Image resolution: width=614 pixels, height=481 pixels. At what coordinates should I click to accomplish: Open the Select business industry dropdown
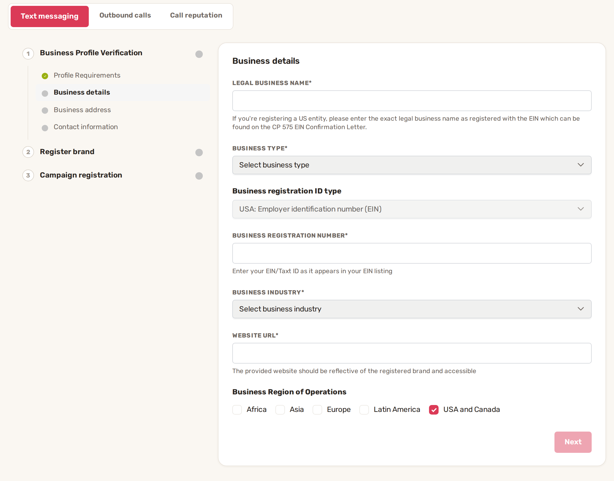coord(412,309)
